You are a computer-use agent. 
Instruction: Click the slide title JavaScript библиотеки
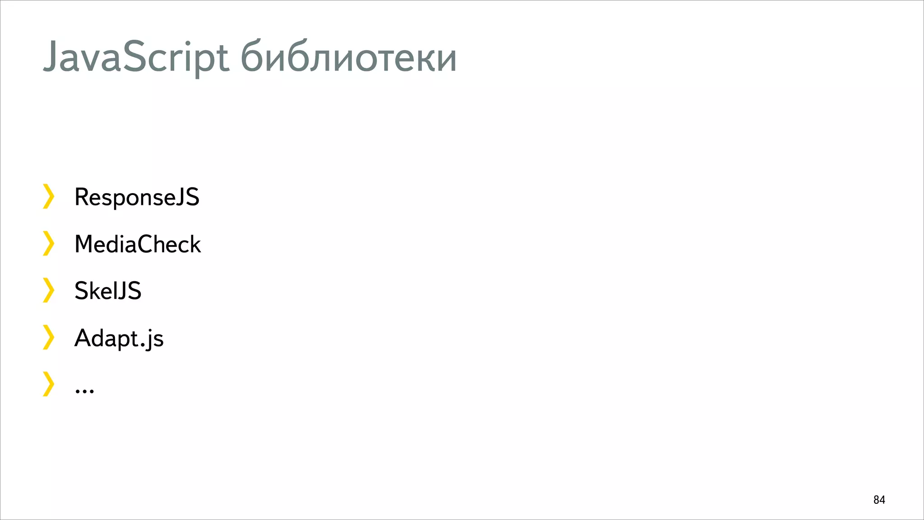[250, 57]
